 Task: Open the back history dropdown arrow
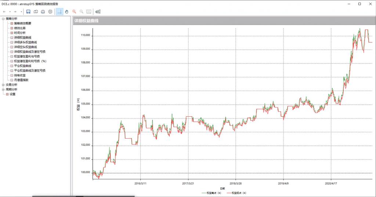10,11
